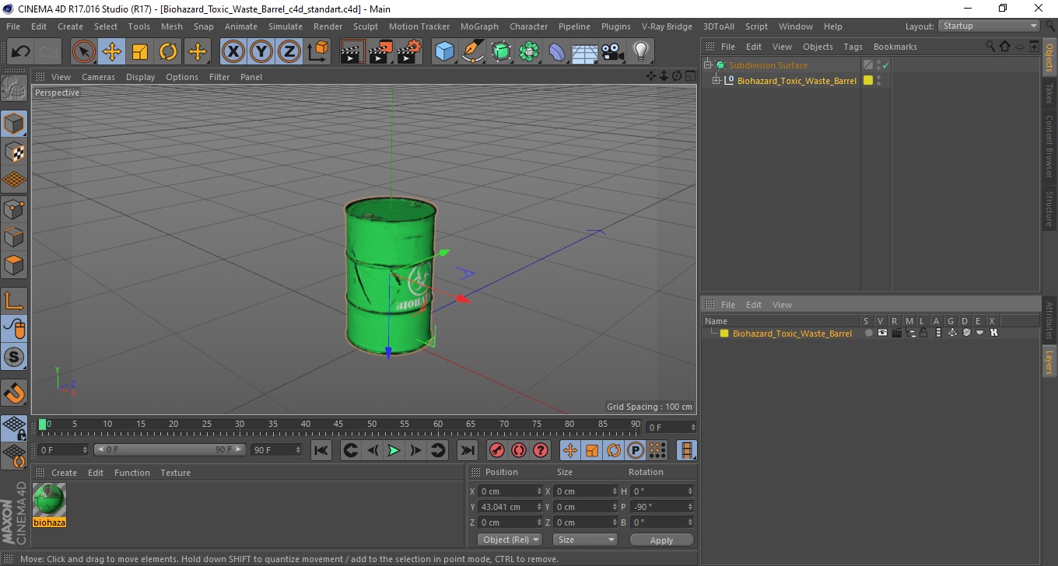
Task: Open the spline Pen tool
Action: coord(473,52)
